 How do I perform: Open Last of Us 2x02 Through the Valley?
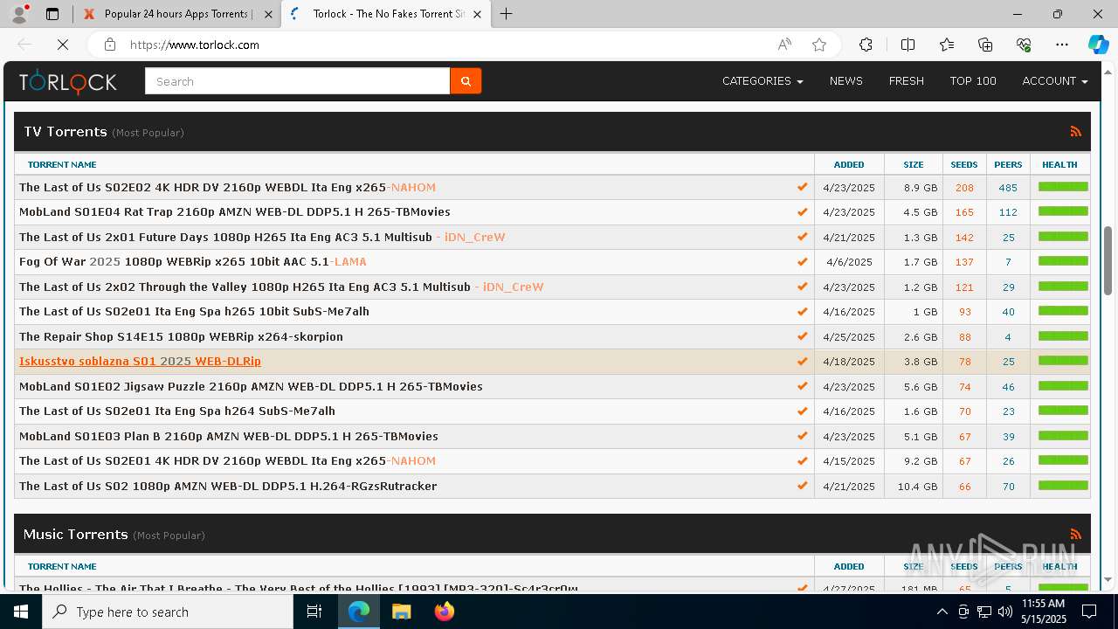point(281,287)
